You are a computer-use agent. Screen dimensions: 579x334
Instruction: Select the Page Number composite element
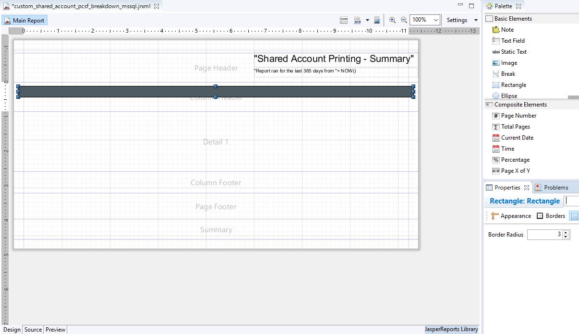click(x=514, y=116)
